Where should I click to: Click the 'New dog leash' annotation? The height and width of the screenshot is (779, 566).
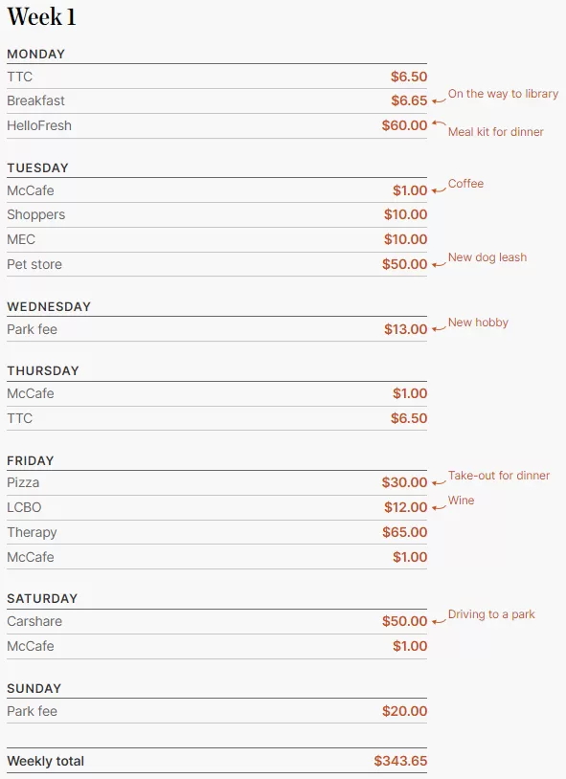487,257
